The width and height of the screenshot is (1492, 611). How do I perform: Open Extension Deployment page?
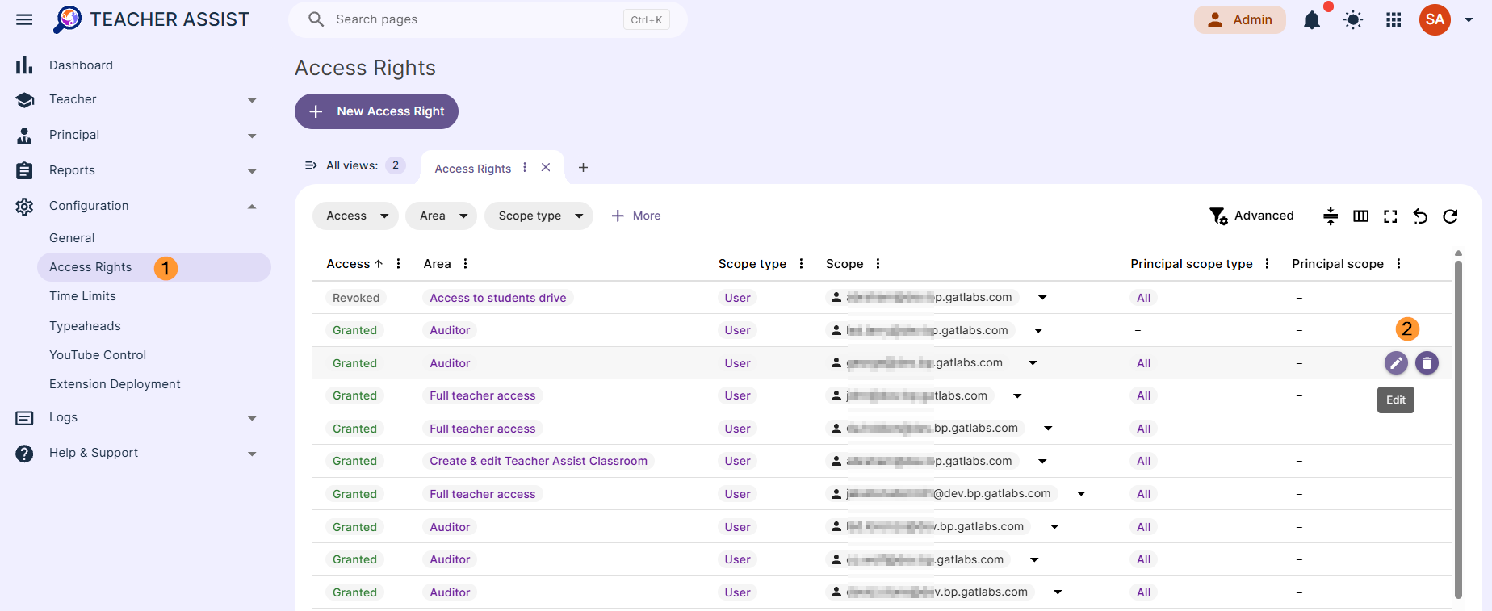point(115,384)
